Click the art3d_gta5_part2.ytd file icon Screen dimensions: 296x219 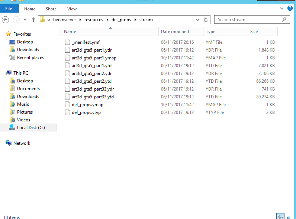pos(67,81)
